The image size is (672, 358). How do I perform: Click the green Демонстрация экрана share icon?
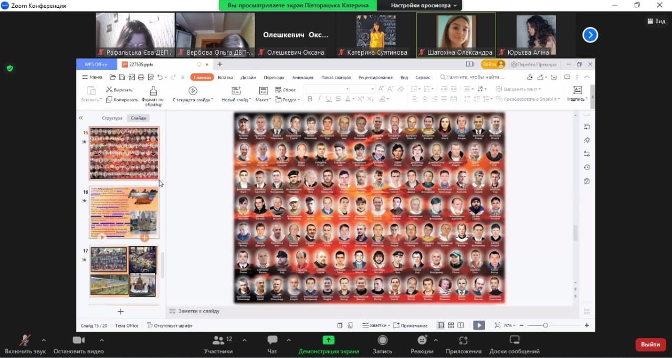pyautogui.click(x=329, y=340)
